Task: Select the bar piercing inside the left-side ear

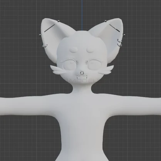Action: tap(49, 28)
